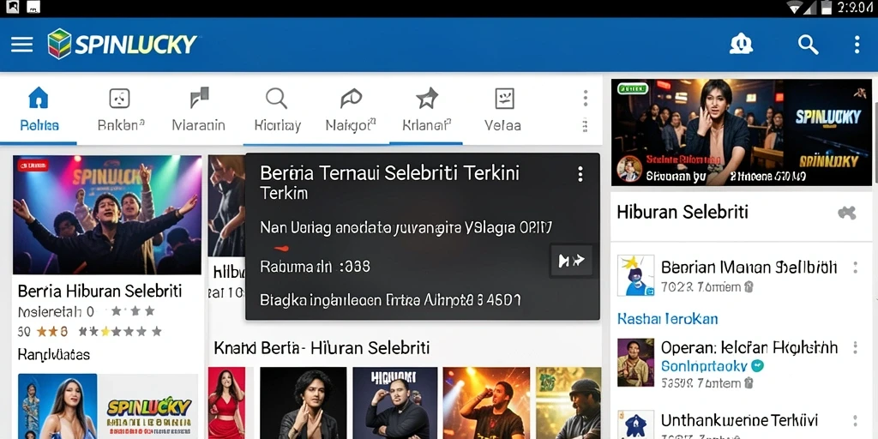Tap the battery status bar icon
The height and width of the screenshot is (439, 878).
(827, 8)
